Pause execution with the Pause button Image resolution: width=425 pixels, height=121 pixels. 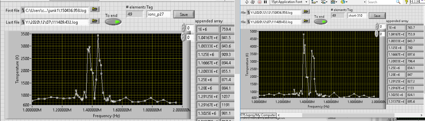pos(265,2)
